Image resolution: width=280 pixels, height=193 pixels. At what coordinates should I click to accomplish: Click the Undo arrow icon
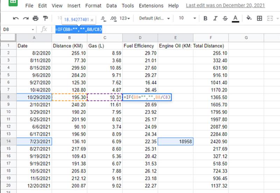(16, 18)
